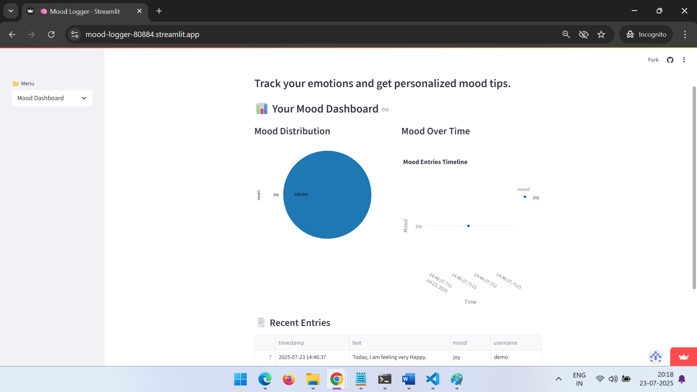Viewport: 697px width, 392px height.
Task: Open the tab search dropdown arrow
Action: 11,11
